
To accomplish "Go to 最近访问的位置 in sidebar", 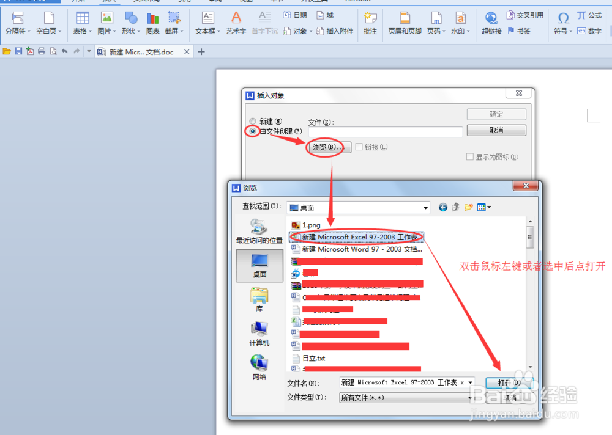I will pyautogui.click(x=259, y=232).
